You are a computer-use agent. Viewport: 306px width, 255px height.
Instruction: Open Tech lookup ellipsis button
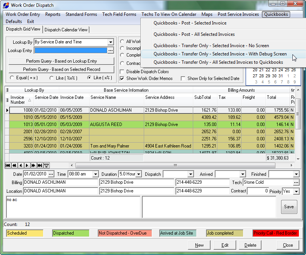296,183
